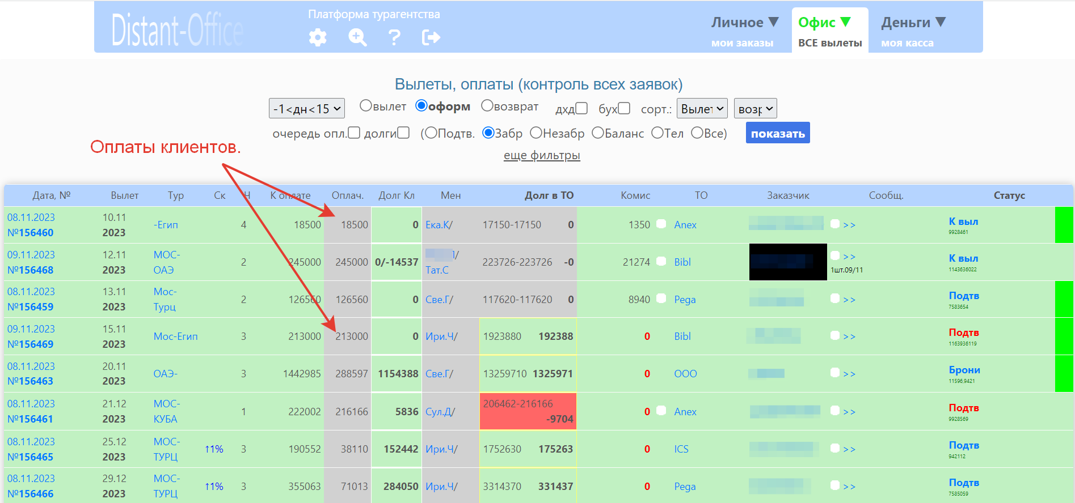This screenshot has height=503, width=1075.
Task: Open message arrows for order 156461
Action: coord(849,412)
